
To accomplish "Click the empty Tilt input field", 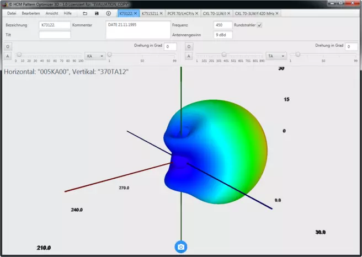I will pos(55,35).
